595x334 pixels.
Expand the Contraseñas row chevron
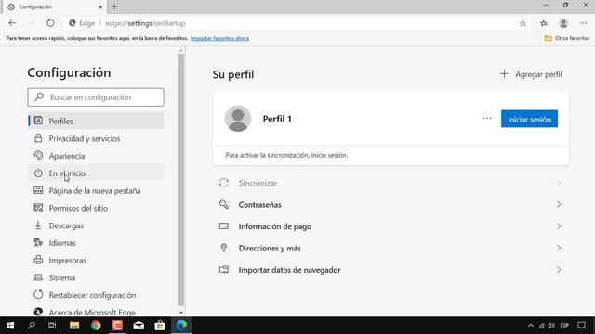point(559,204)
